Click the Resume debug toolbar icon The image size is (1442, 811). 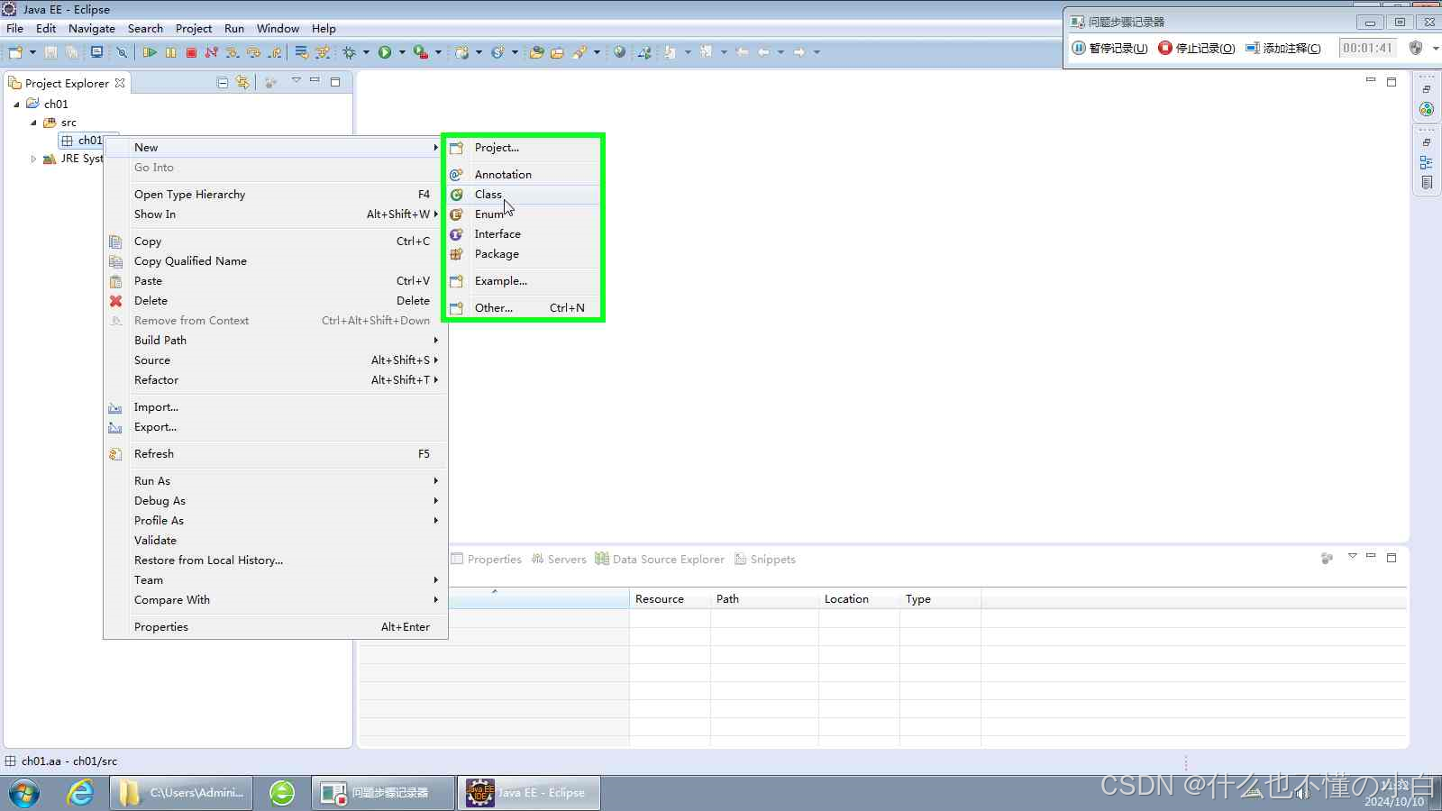[150, 52]
